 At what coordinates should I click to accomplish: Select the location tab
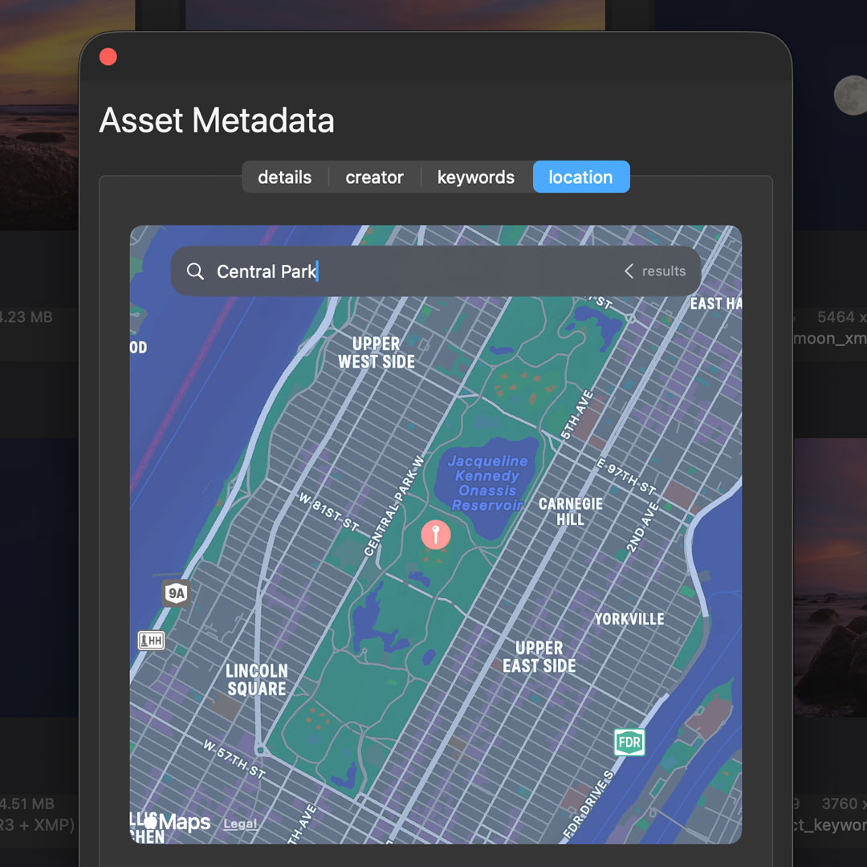580,177
